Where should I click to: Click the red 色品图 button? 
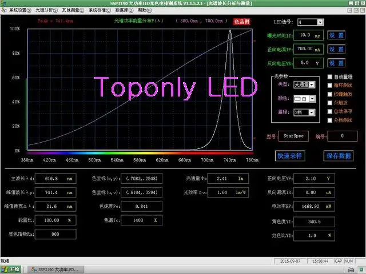click(242, 22)
